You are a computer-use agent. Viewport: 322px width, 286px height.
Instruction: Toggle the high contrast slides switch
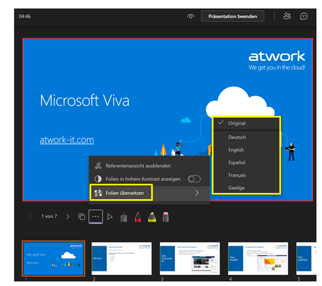(x=193, y=179)
